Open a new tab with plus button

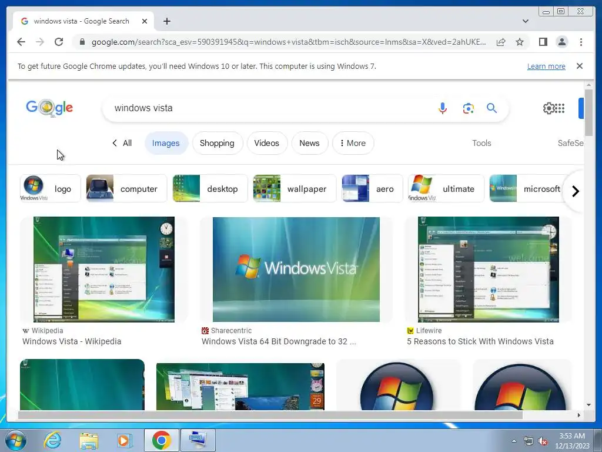point(166,21)
